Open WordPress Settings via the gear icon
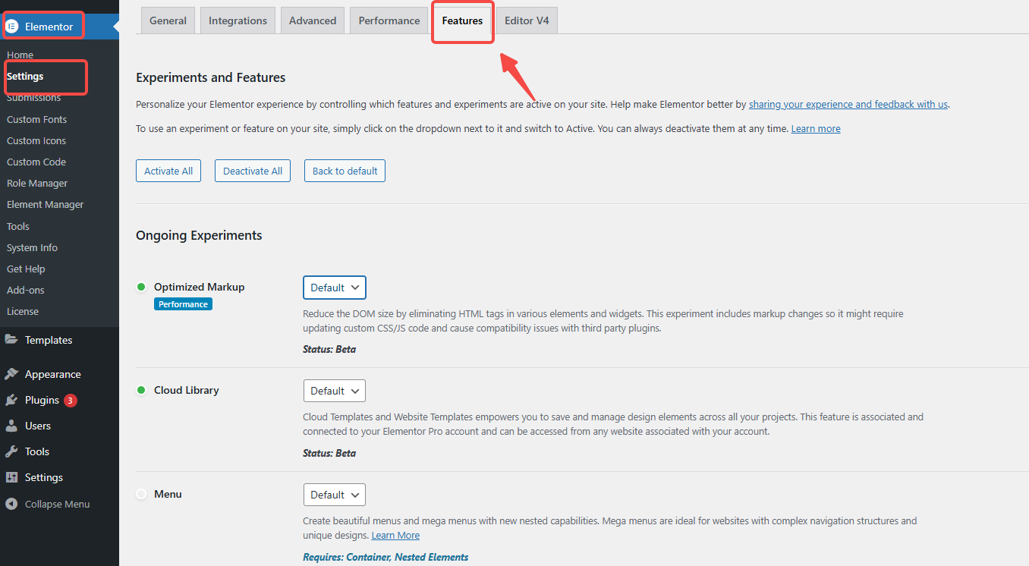1029x566 pixels. tap(11, 477)
